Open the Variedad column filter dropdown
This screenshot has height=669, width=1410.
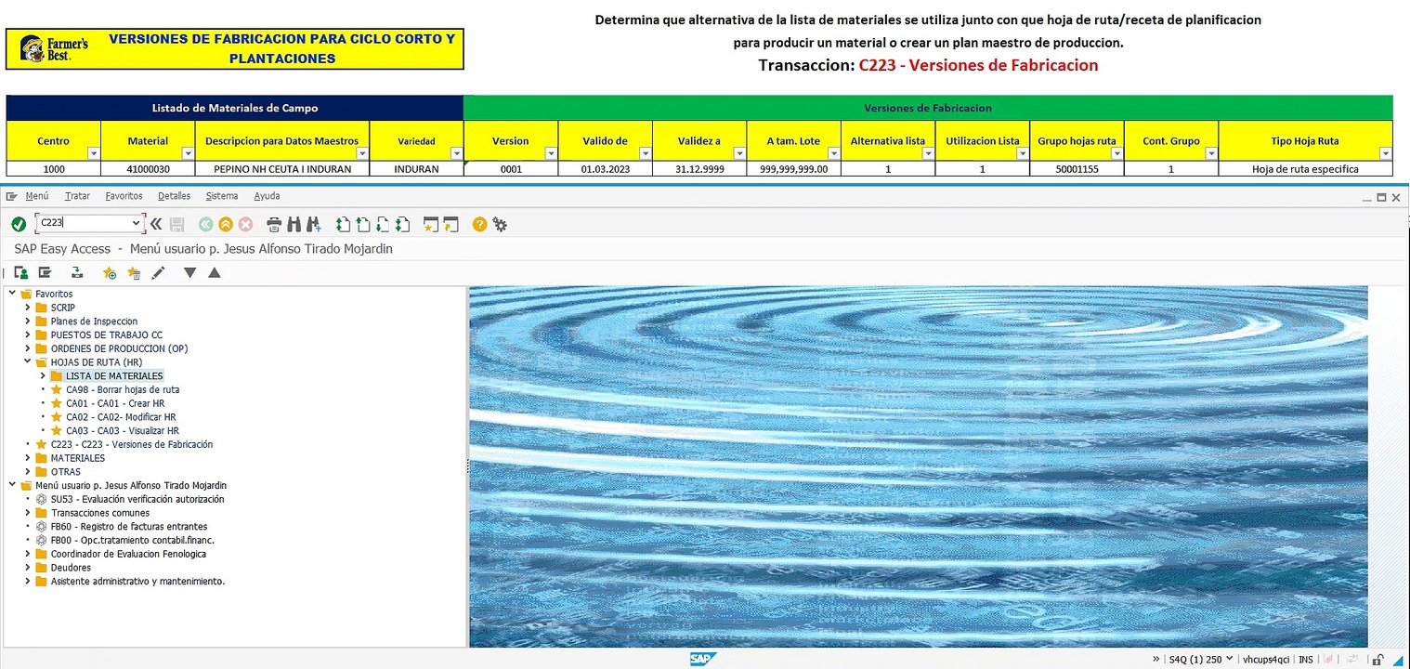pos(455,153)
